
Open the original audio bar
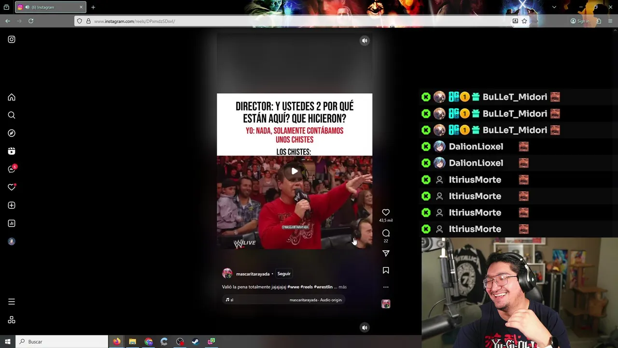(x=284, y=300)
